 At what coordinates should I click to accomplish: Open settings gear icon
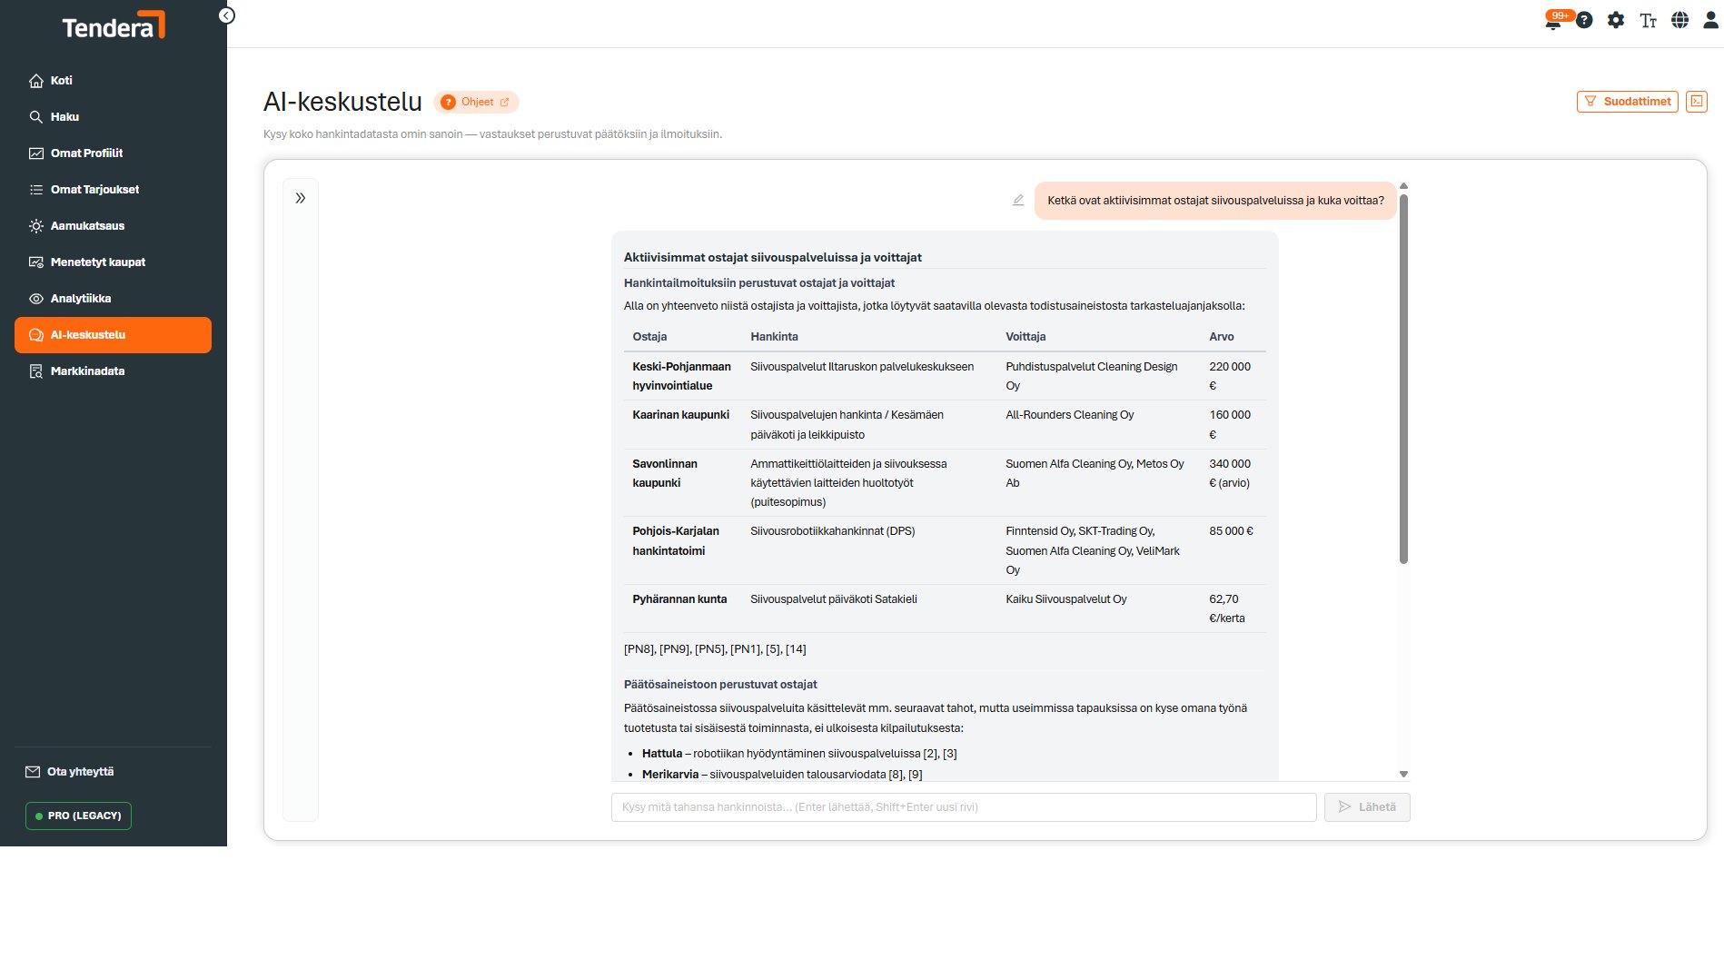[x=1616, y=20]
